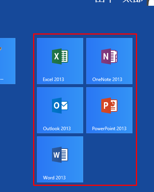Click the 'PowerPoint 2013' label text
The image size is (154, 192).
109,129
